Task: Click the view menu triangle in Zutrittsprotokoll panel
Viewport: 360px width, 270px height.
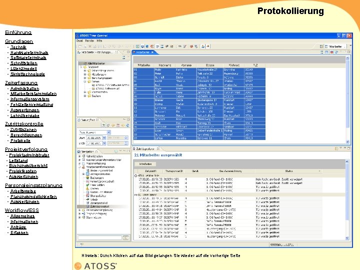Action: [340, 148]
